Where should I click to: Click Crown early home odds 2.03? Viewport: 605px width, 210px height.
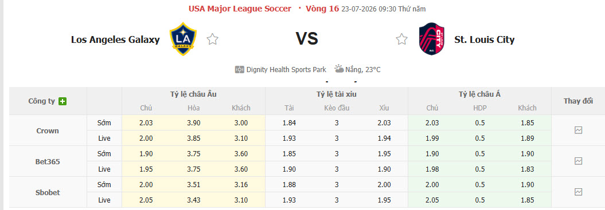146,123
